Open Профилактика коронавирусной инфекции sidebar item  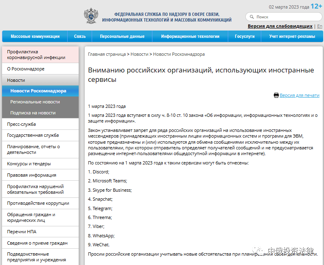40,55
